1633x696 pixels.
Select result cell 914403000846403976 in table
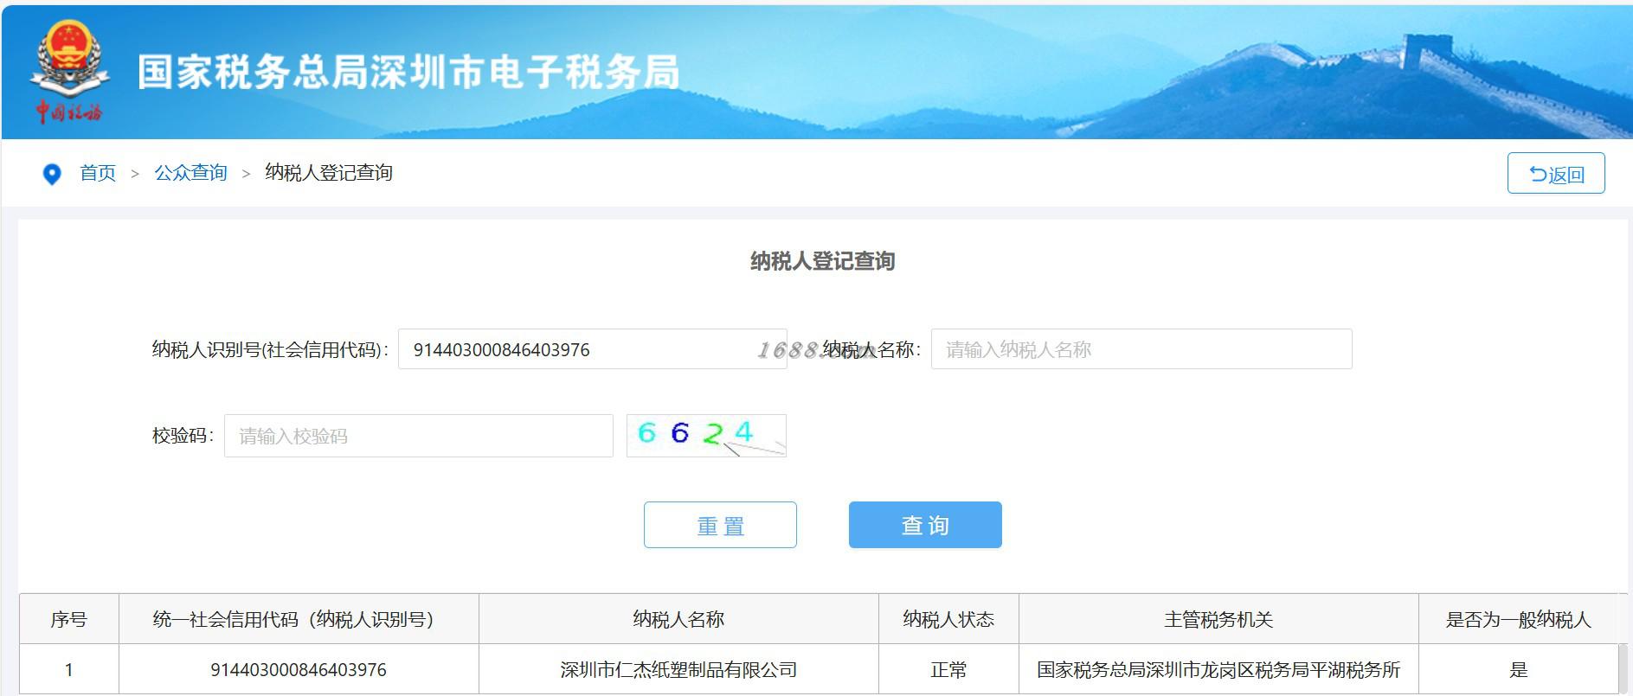click(x=299, y=669)
